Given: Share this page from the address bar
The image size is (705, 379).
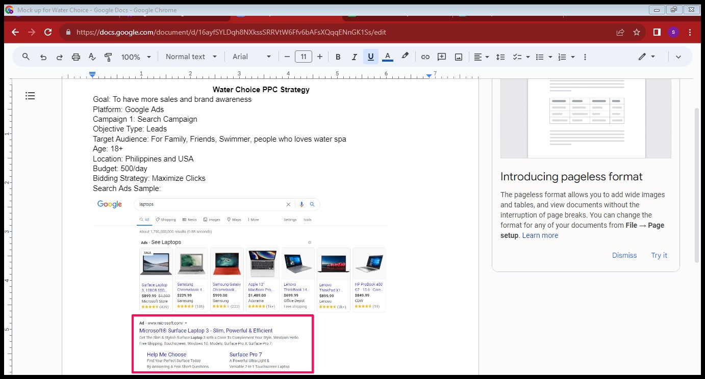Looking at the screenshot, I should [x=620, y=32].
